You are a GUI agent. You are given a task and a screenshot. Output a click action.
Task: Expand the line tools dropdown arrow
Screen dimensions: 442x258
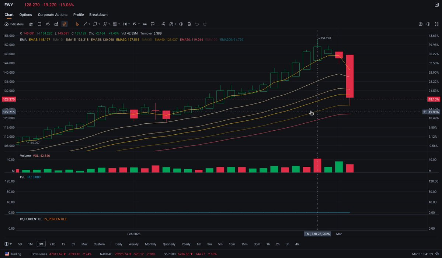tap(89, 24)
